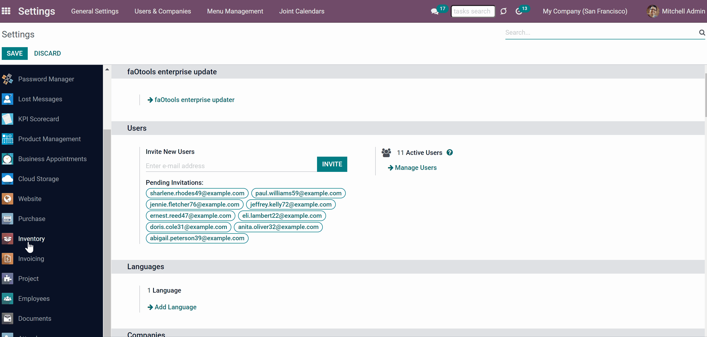
Task: Open the Website globe icon in the sidebar
Action: point(7,199)
